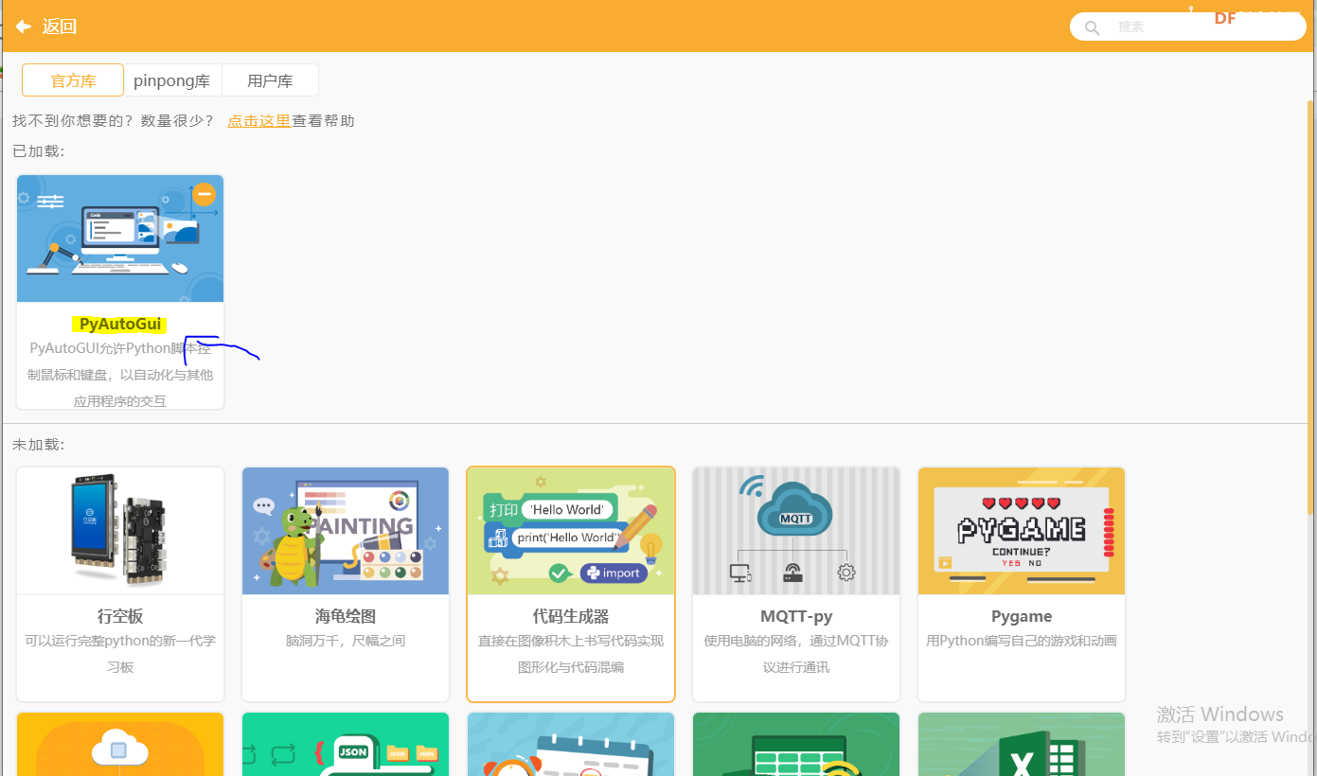Click the MQTT-py title

tap(796, 616)
